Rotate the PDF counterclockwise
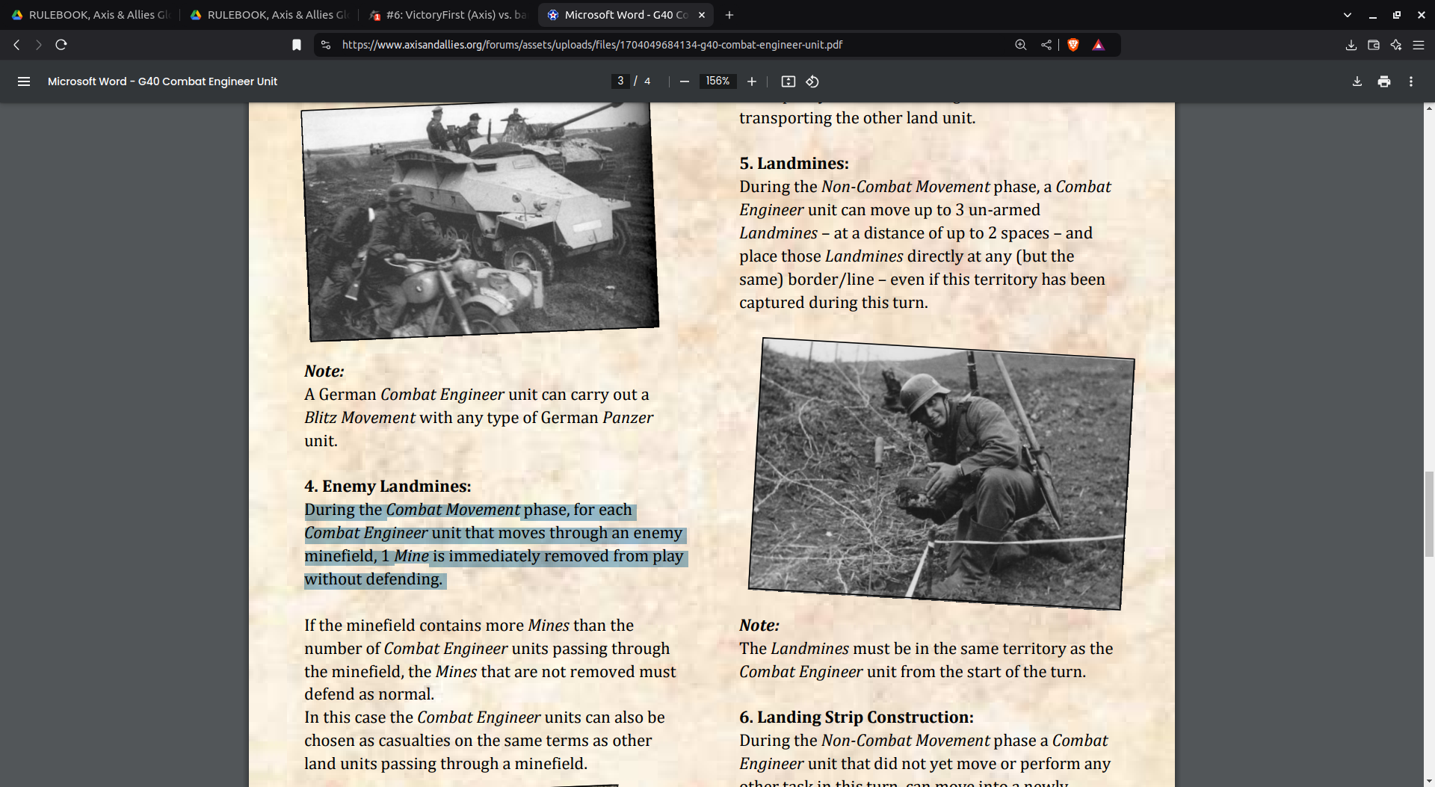Screen dimensions: 1435x787 (812, 81)
